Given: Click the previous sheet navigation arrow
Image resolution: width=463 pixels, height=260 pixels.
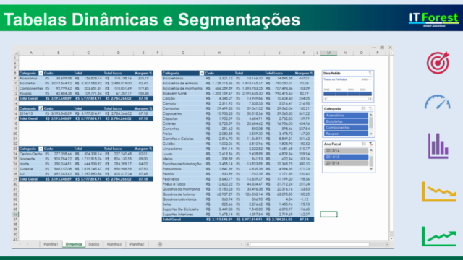Looking at the screenshot, I should (20, 244).
